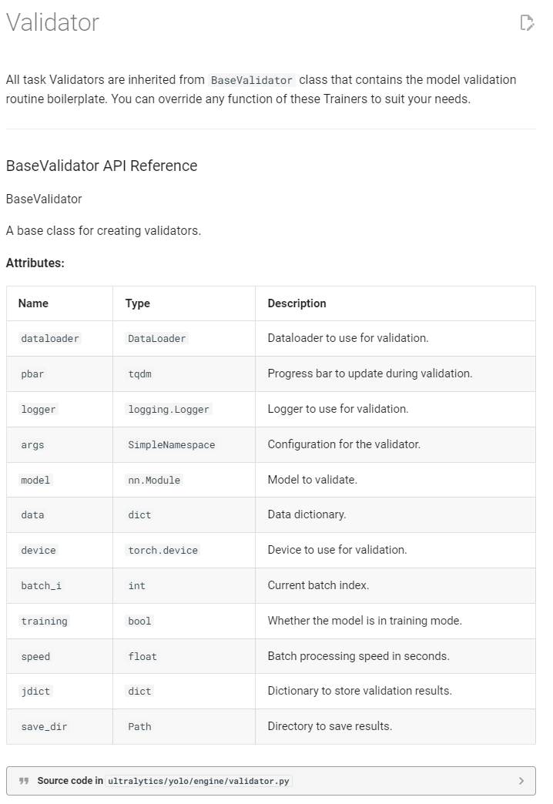Expand the pbar attribute entry
This screenshot has width=553, height=804.
32,374
